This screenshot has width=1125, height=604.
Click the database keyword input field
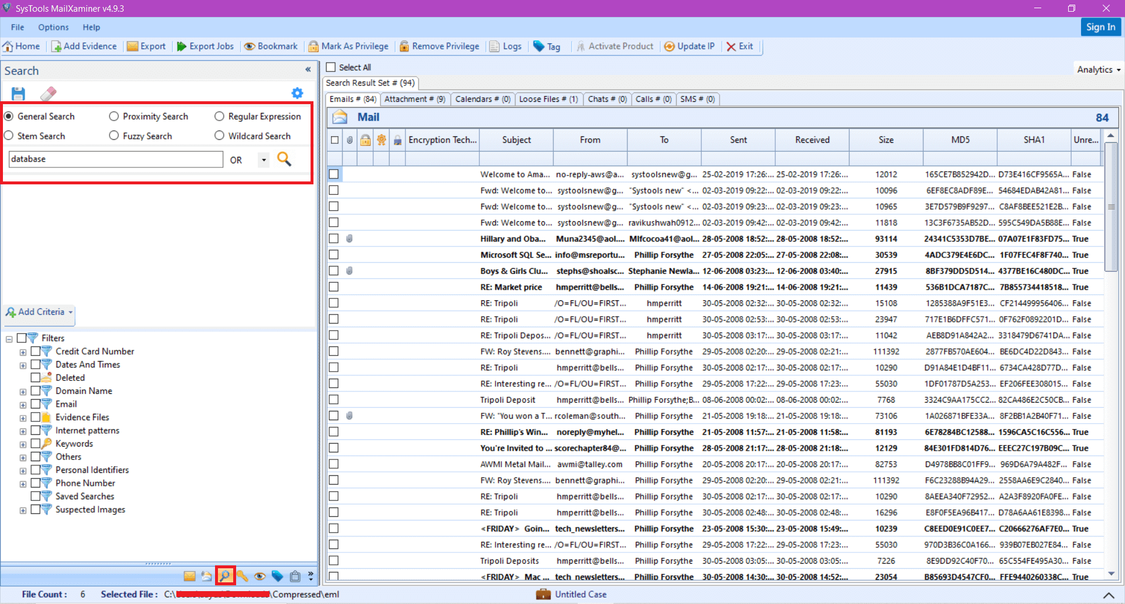click(116, 159)
